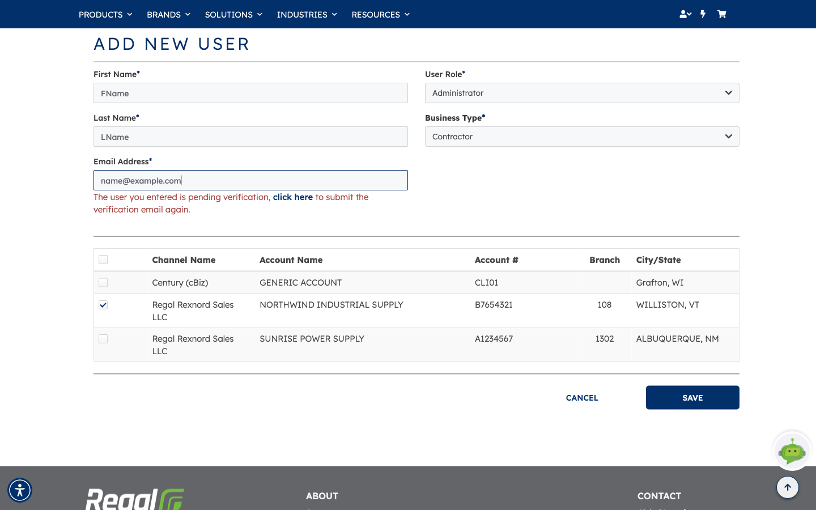
Task: Toggle the select-all checkbox in table header
Action: pos(103,260)
